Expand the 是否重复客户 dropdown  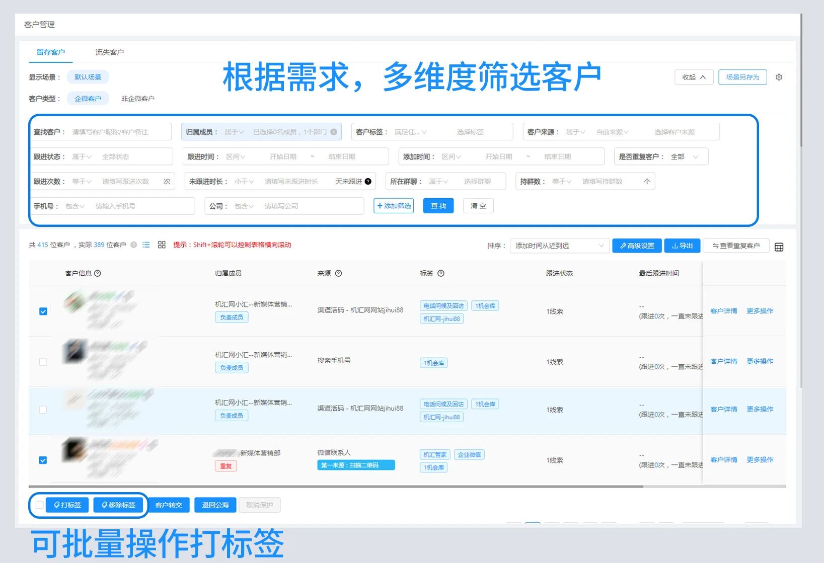(685, 157)
